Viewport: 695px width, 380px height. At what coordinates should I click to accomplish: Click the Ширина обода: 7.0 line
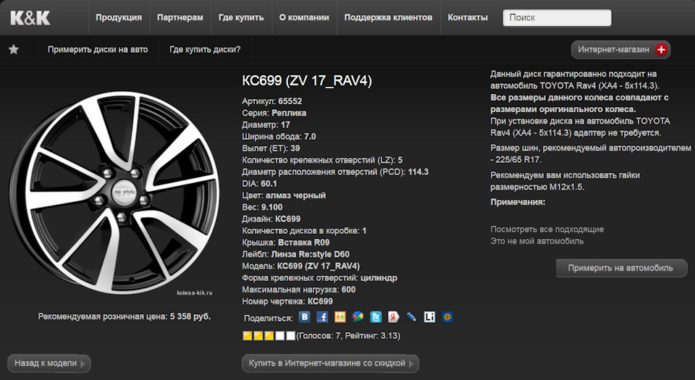(279, 136)
